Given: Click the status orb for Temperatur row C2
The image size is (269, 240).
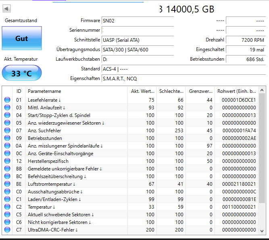Looking at the screenshot, I should point(7,207).
